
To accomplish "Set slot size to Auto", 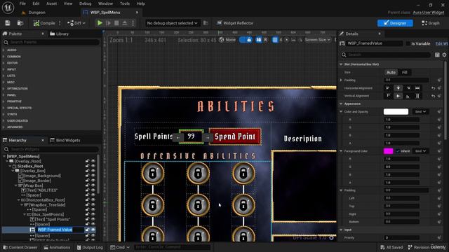I will (391, 73).
